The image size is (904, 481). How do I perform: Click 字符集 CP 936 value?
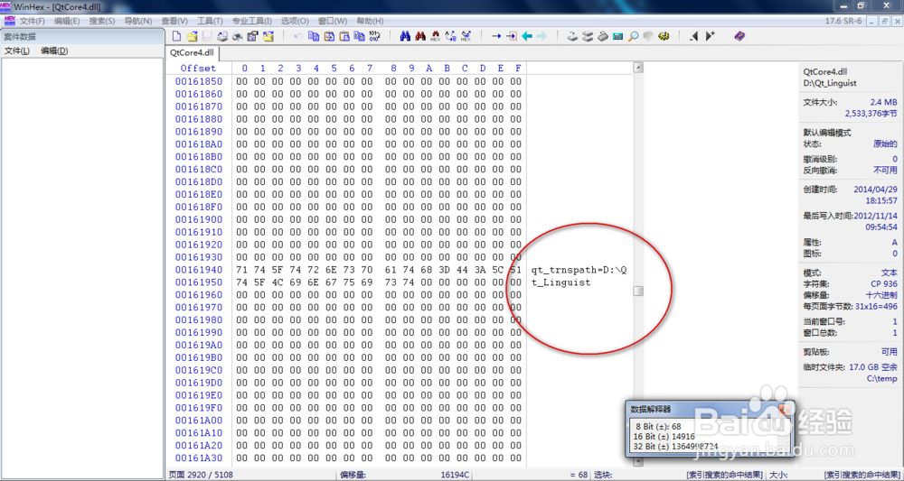coord(884,283)
